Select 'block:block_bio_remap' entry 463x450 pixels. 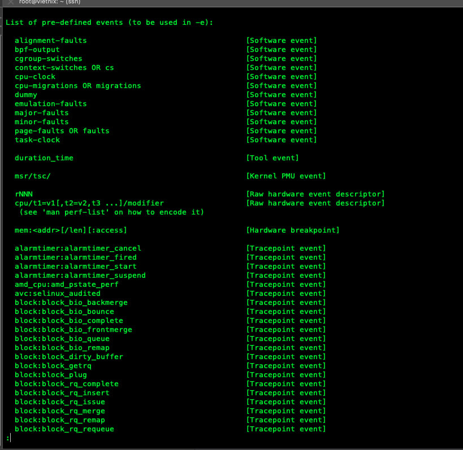[62, 348]
